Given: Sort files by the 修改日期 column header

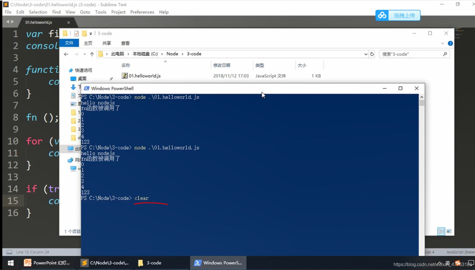Looking at the screenshot, I should pos(222,65).
